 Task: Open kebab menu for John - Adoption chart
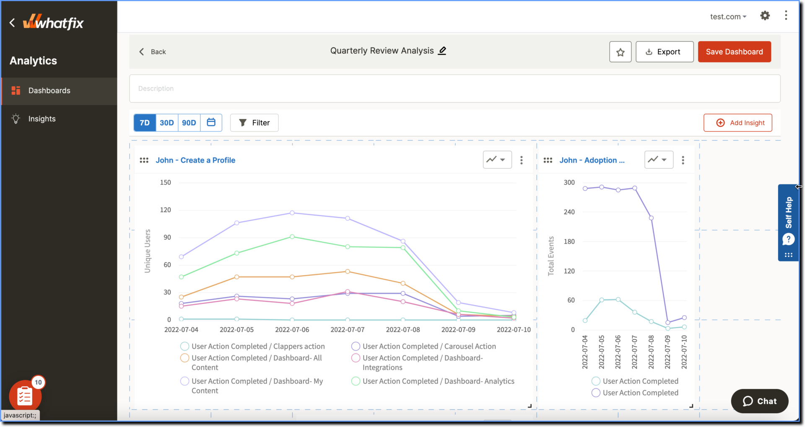pos(683,160)
